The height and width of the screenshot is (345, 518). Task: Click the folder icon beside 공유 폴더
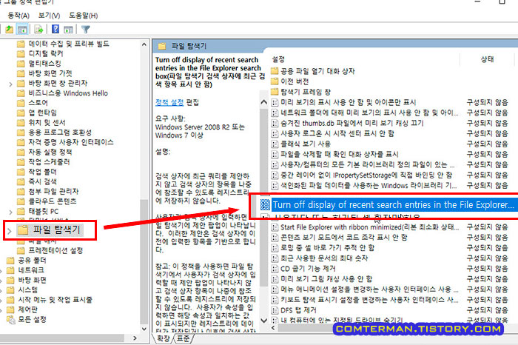tap(10, 261)
